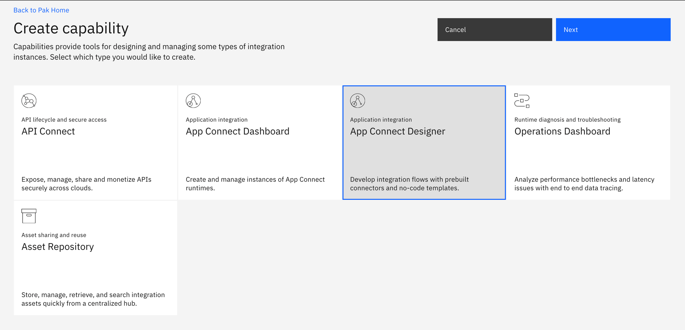The width and height of the screenshot is (685, 330).
Task: Click 'Store, manage, retrieve, and search' description
Action: [93, 299]
